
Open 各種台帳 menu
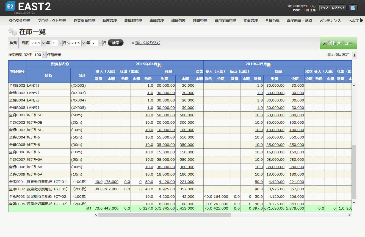pos(272,21)
